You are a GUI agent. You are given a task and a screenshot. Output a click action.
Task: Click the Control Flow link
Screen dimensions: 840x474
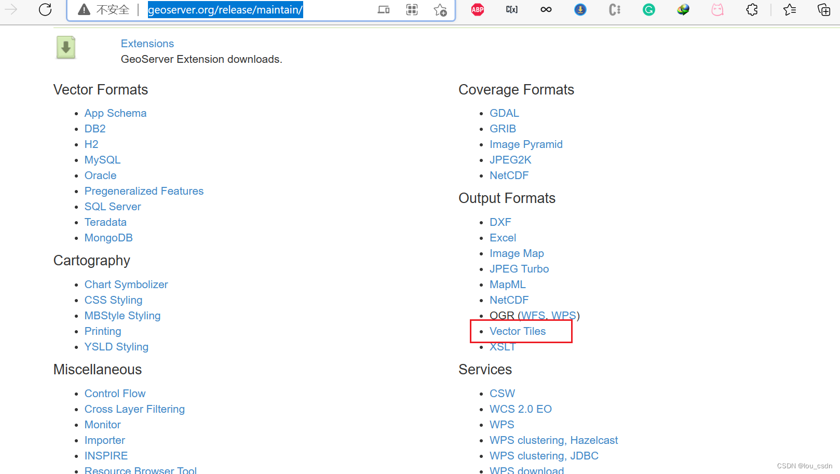[115, 394]
